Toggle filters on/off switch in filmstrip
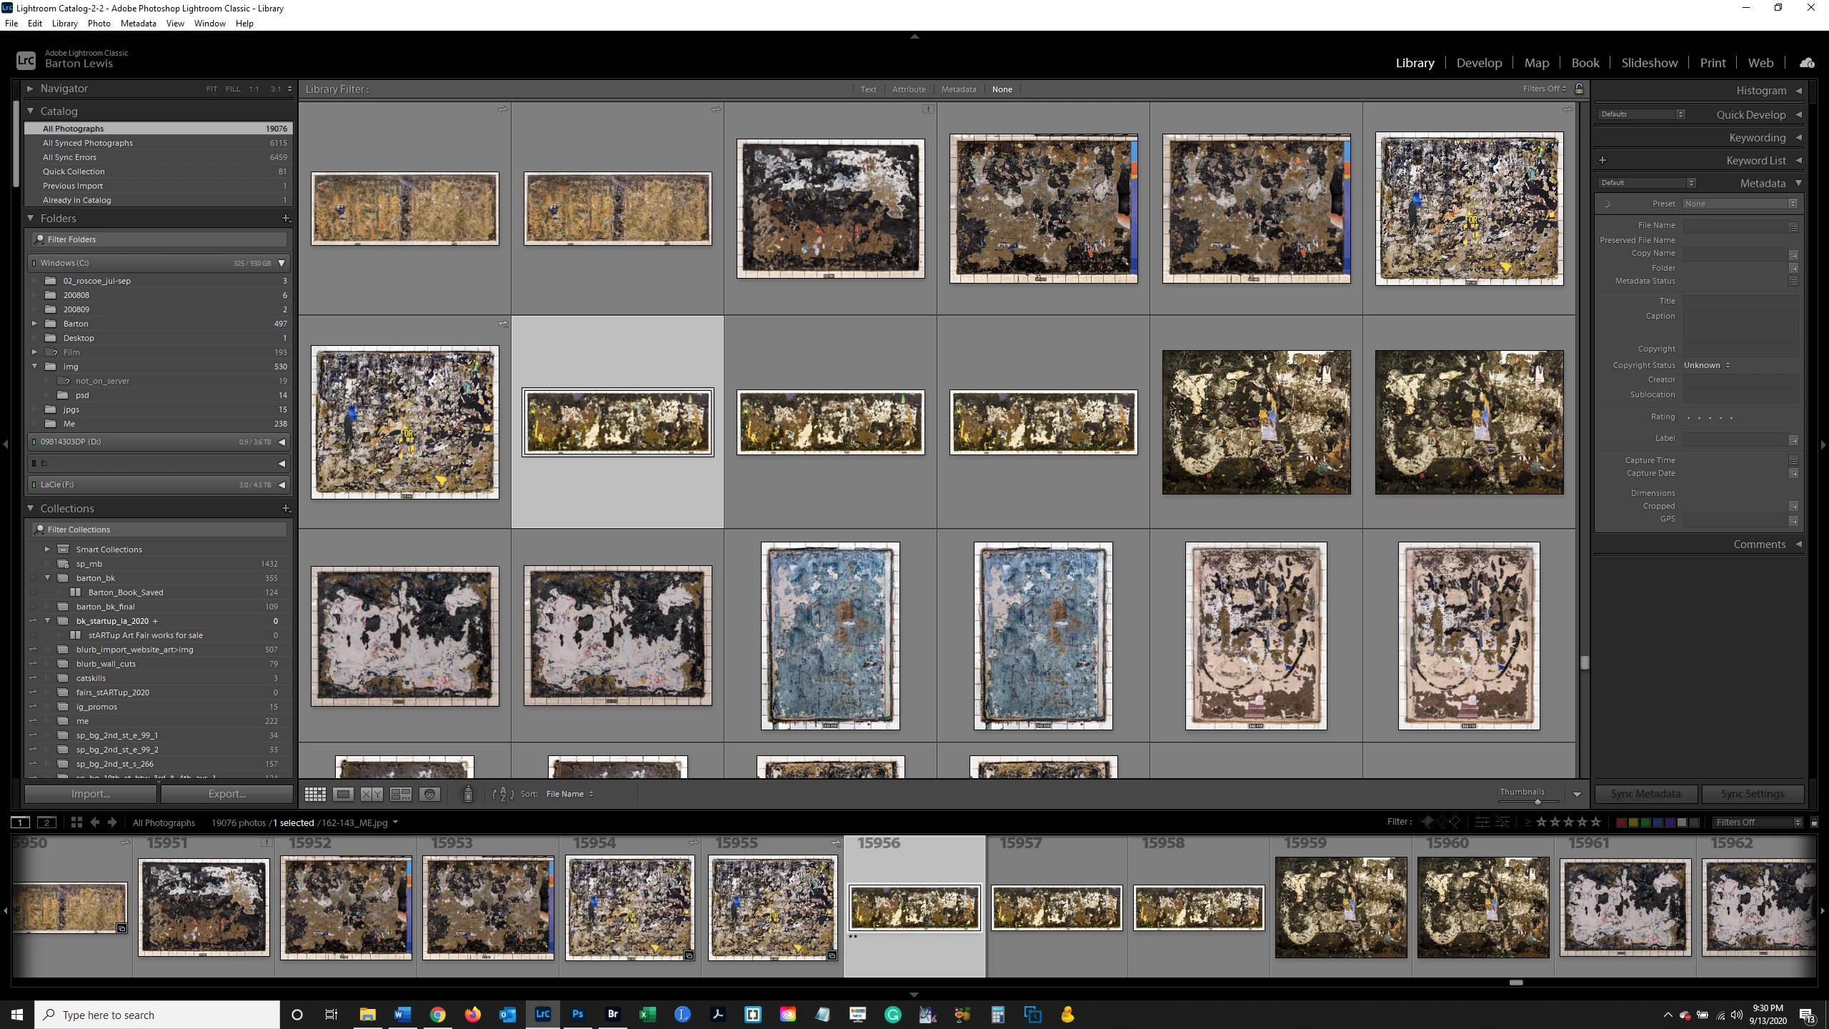 pyautogui.click(x=1814, y=822)
